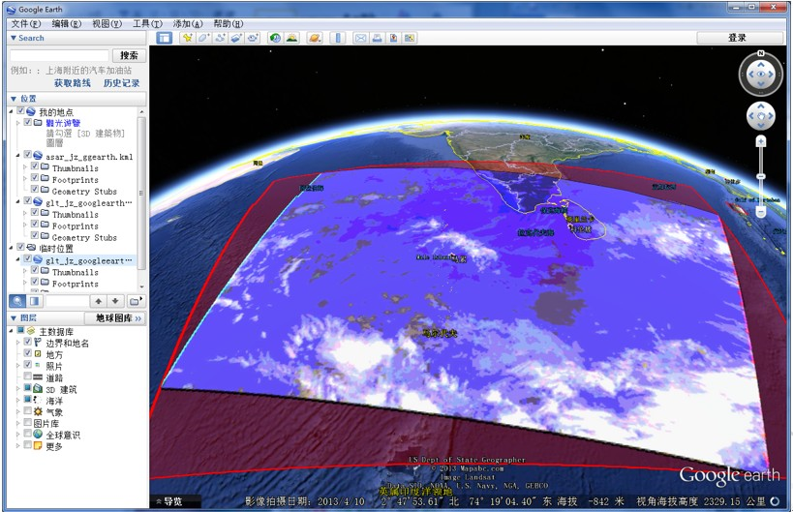793x512 pixels.
Task: Enable the 图片库 layer checkbox
Action: click(x=28, y=423)
